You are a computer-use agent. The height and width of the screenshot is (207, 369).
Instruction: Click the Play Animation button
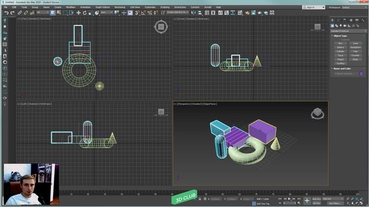pyautogui.click(x=289, y=199)
